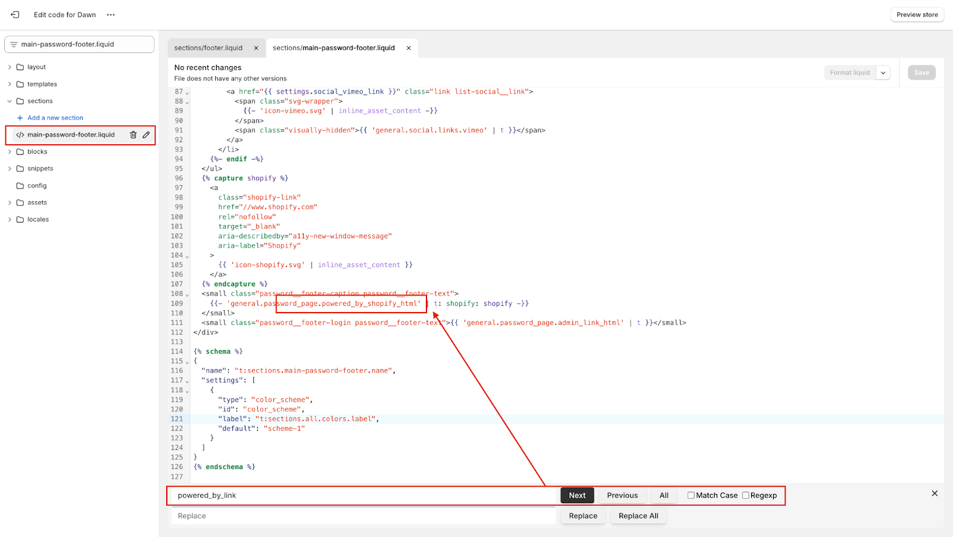This screenshot has width=953, height=537.
Task: Enable the Match Case checkbox
Action: tap(691, 495)
